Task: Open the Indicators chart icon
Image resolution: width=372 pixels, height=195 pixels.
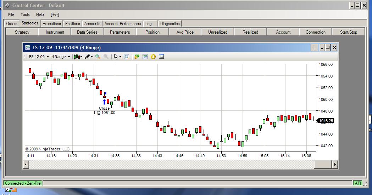Action: pyautogui.click(x=145, y=57)
